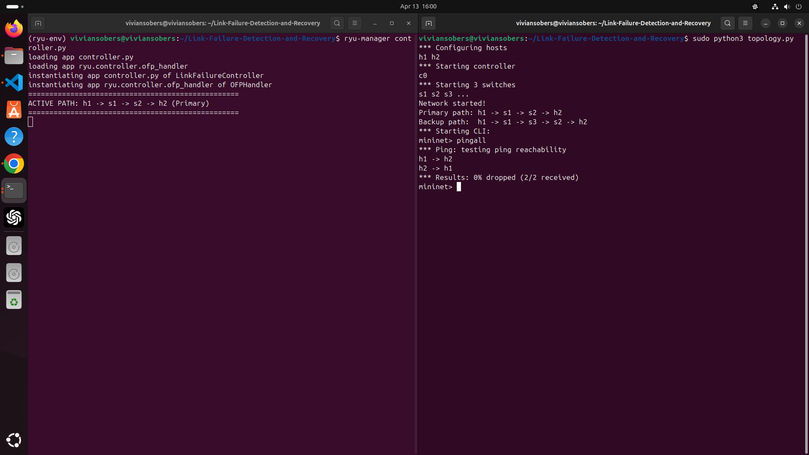
Task: Launch Google Chrome from the dock
Action: 14,163
